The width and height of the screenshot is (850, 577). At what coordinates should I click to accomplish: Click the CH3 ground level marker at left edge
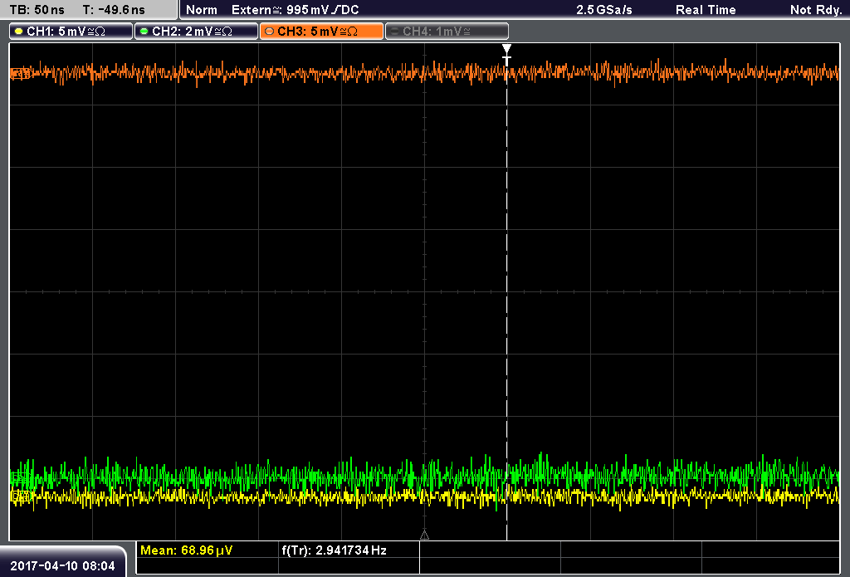(x=20, y=73)
